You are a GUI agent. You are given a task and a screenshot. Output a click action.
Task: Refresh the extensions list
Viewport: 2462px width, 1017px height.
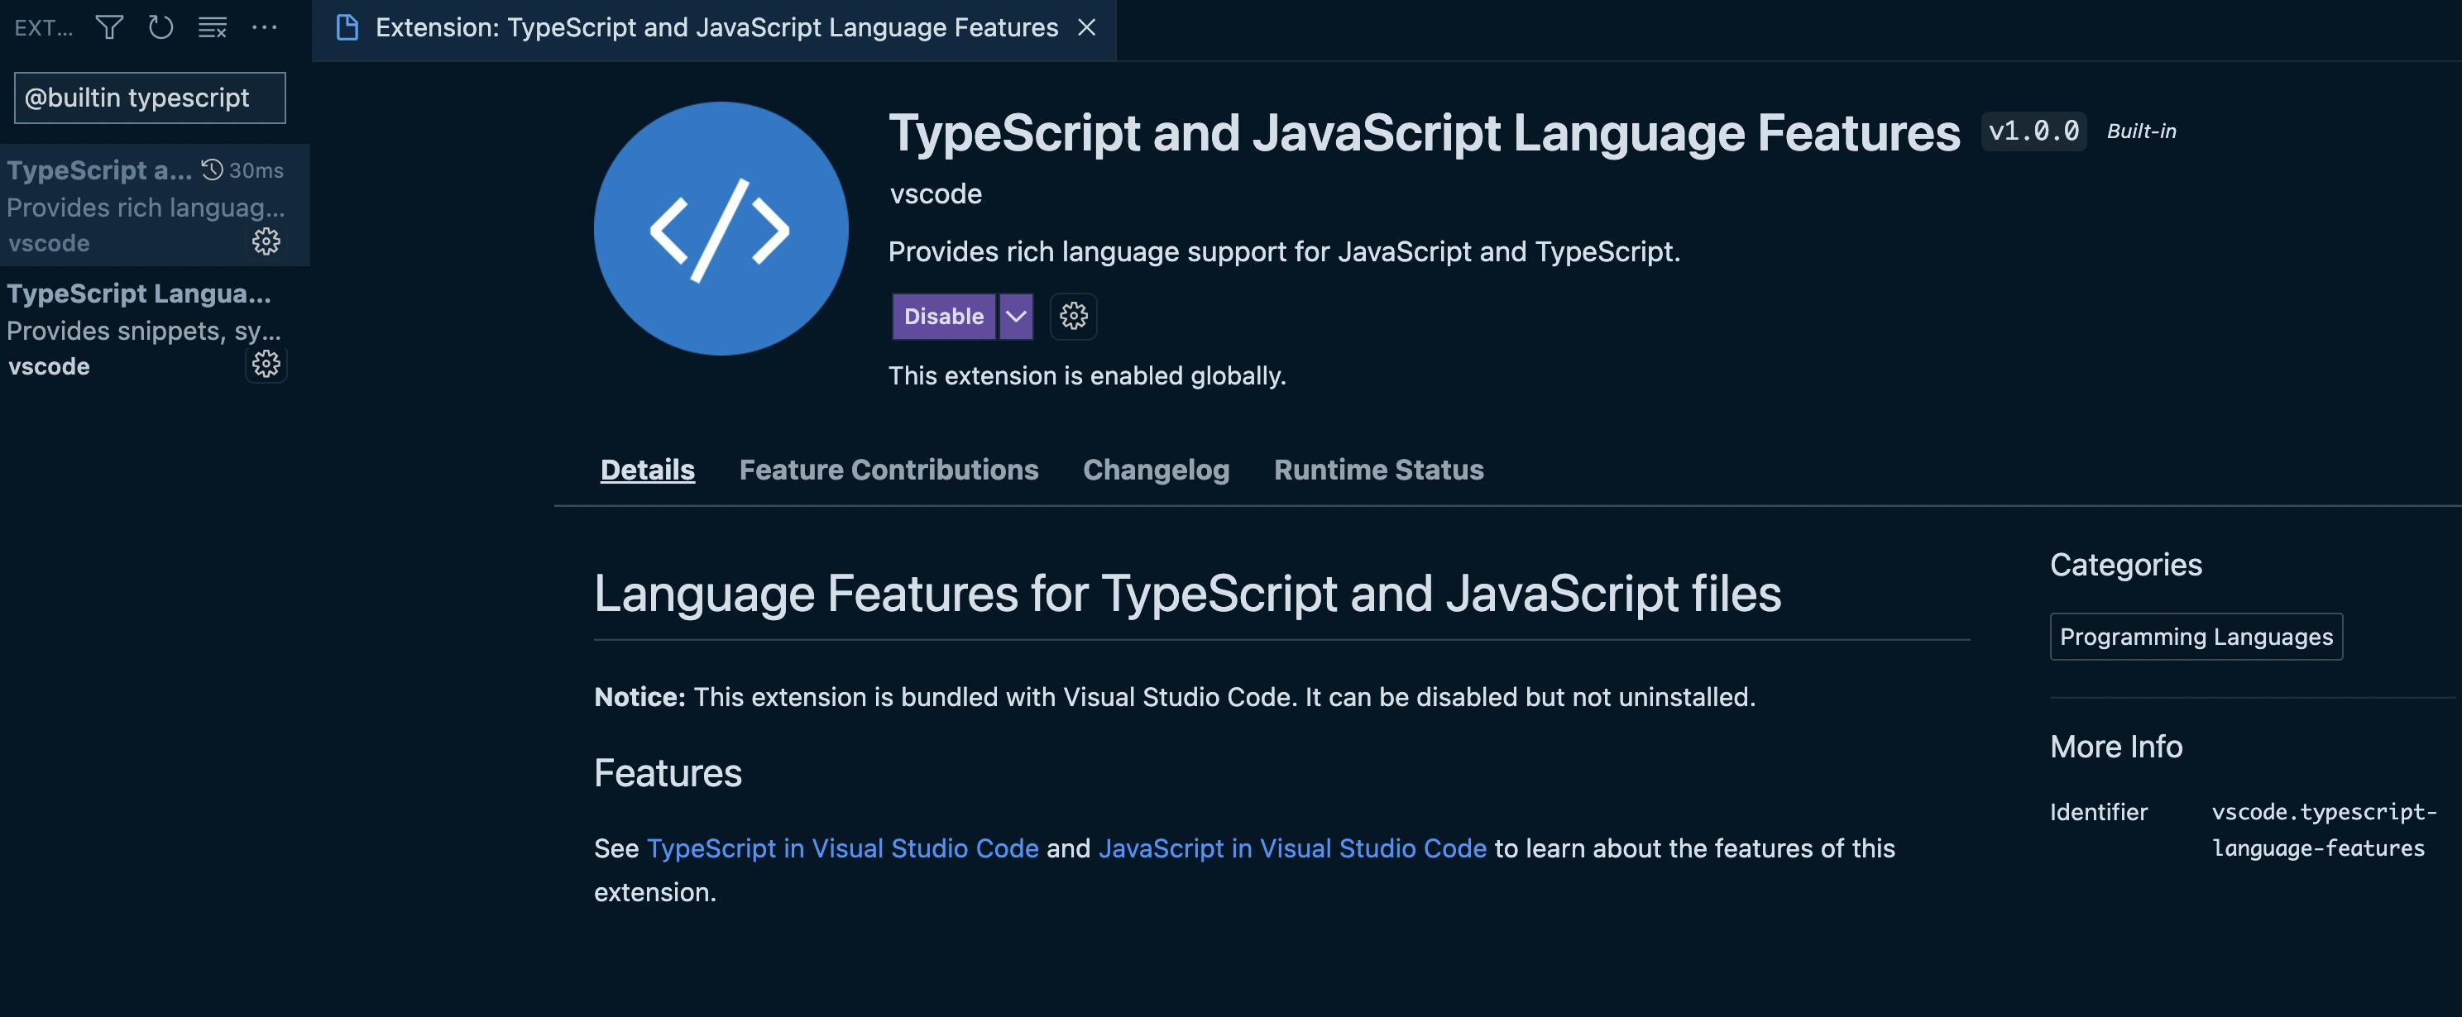click(160, 27)
